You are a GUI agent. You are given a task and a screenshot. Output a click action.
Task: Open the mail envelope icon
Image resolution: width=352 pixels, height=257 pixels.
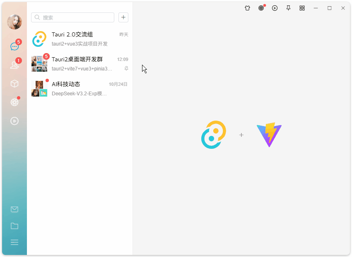coord(14,209)
